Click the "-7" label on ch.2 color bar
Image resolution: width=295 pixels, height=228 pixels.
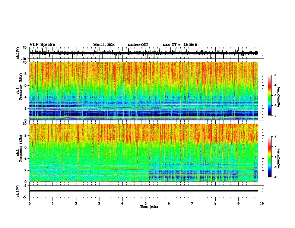coord(275,177)
